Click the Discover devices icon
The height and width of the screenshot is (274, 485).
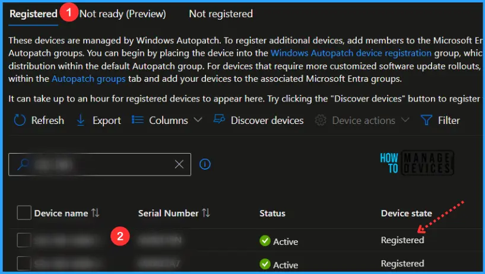pyautogui.click(x=219, y=119)
